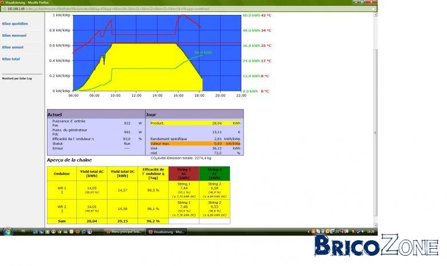Click the Efficacité de l'onduleur Actuel label
This screenshot has height=266, width=447.
73,139
